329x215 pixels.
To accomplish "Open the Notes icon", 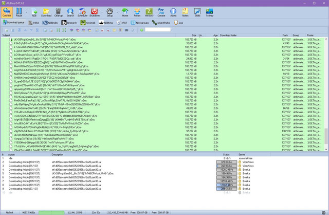I will (x=185, y=12).
